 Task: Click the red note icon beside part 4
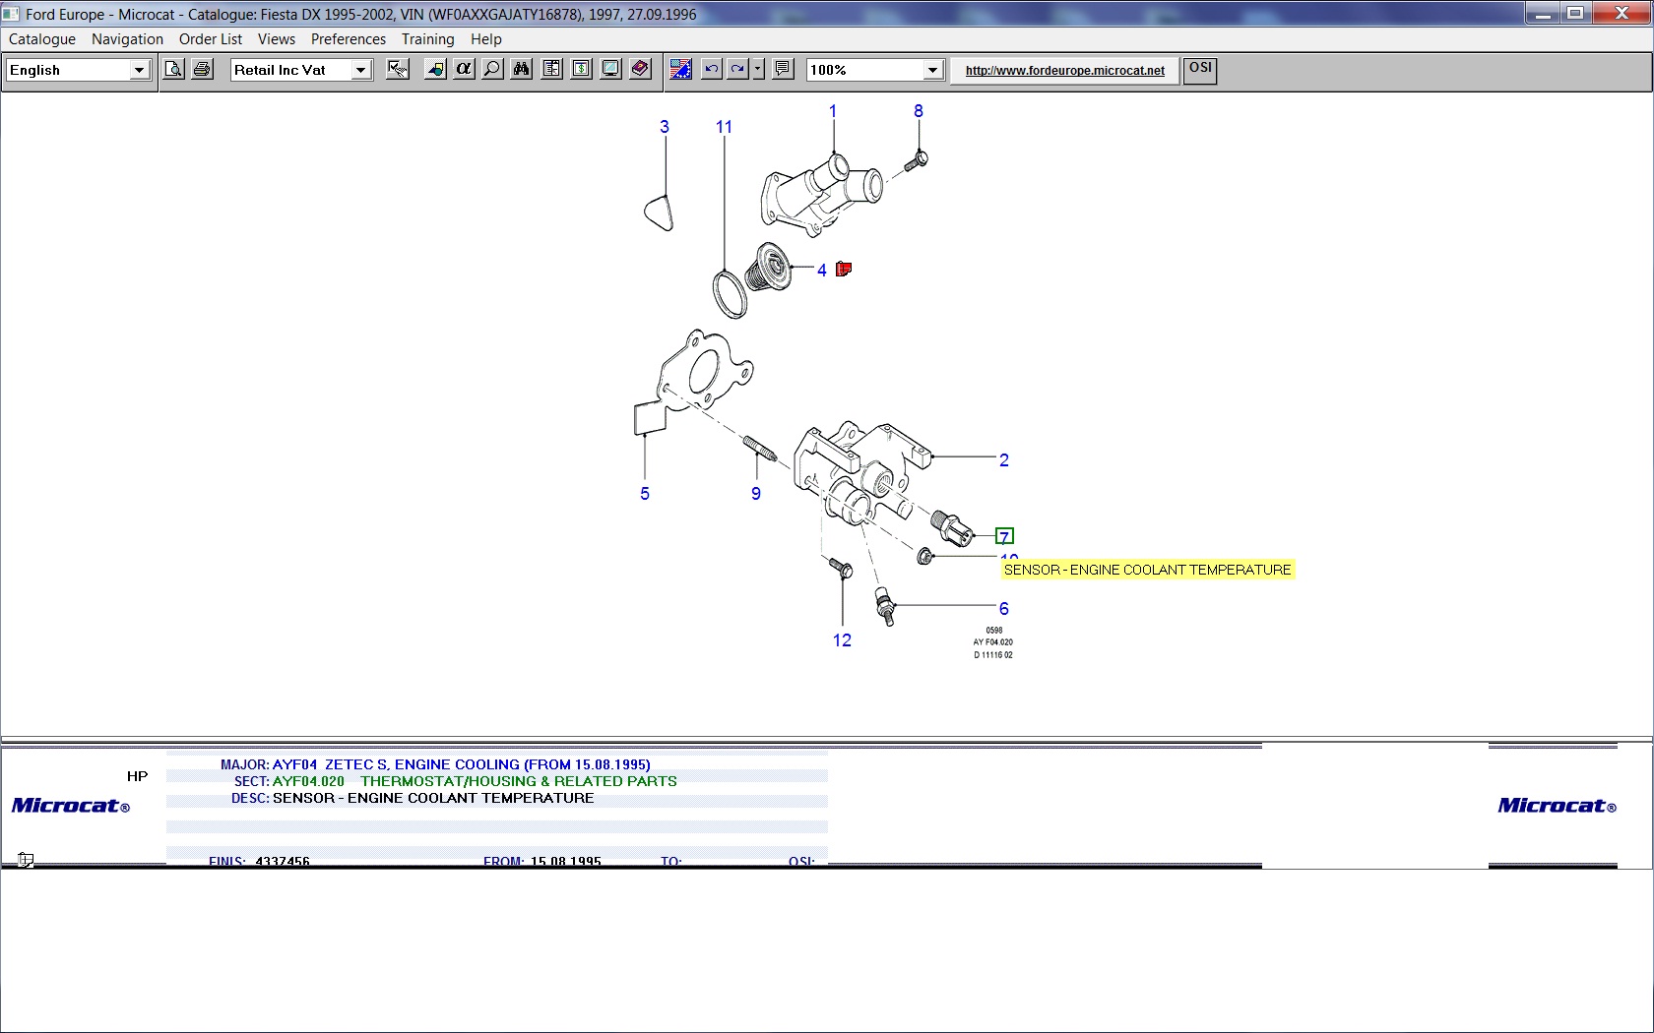[x=844, y=269]
